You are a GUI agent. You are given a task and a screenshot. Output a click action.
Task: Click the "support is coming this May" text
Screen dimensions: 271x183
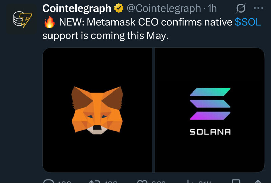(105, 36)
